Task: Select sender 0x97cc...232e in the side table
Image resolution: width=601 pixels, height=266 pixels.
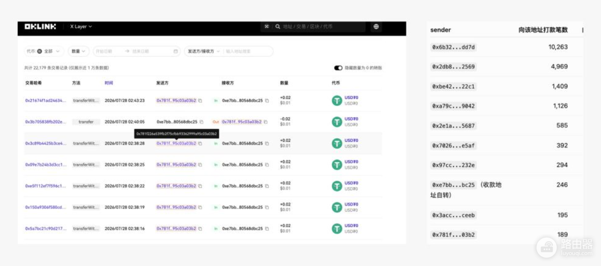Action: click(x=454, y=165)
